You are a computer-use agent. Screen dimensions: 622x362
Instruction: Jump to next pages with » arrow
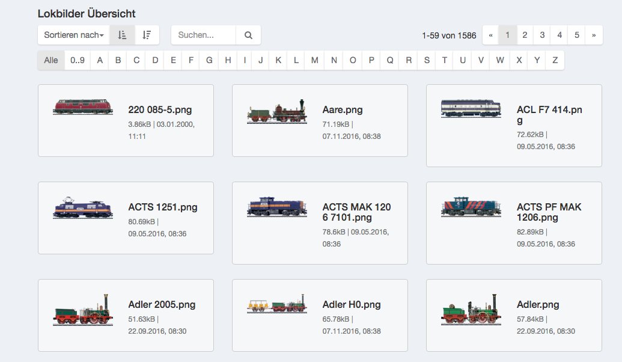(594, 35)
